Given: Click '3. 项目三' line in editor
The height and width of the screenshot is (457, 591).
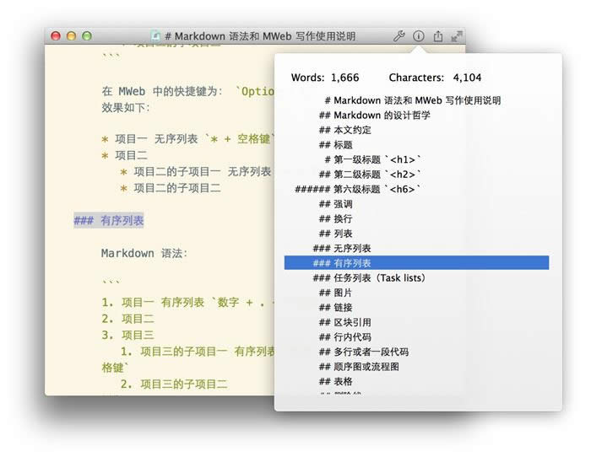Looking at the screenshot, I should click(127, 335).
